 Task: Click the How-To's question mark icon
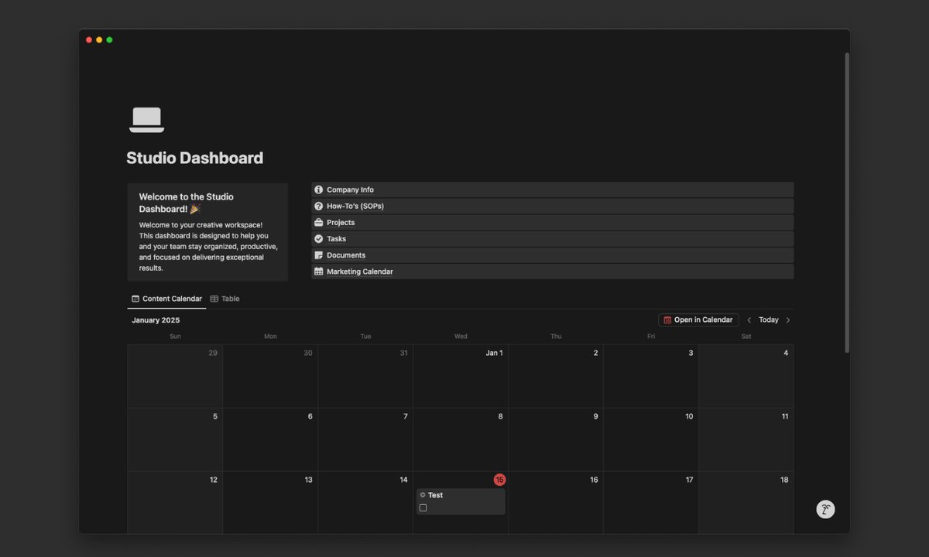[318, 206]
